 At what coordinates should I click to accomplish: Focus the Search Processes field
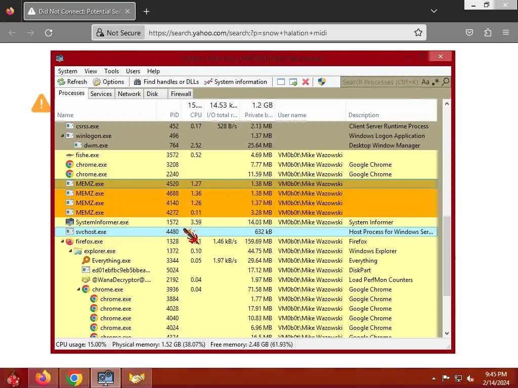380,82
